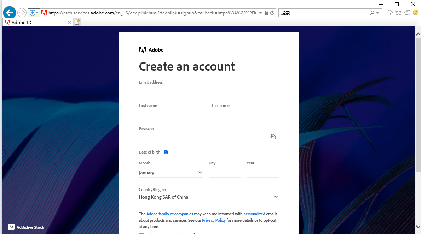Open the Country/Region dropdown
Viewport: 422px width, 234px height.
(x=209, y=197)
